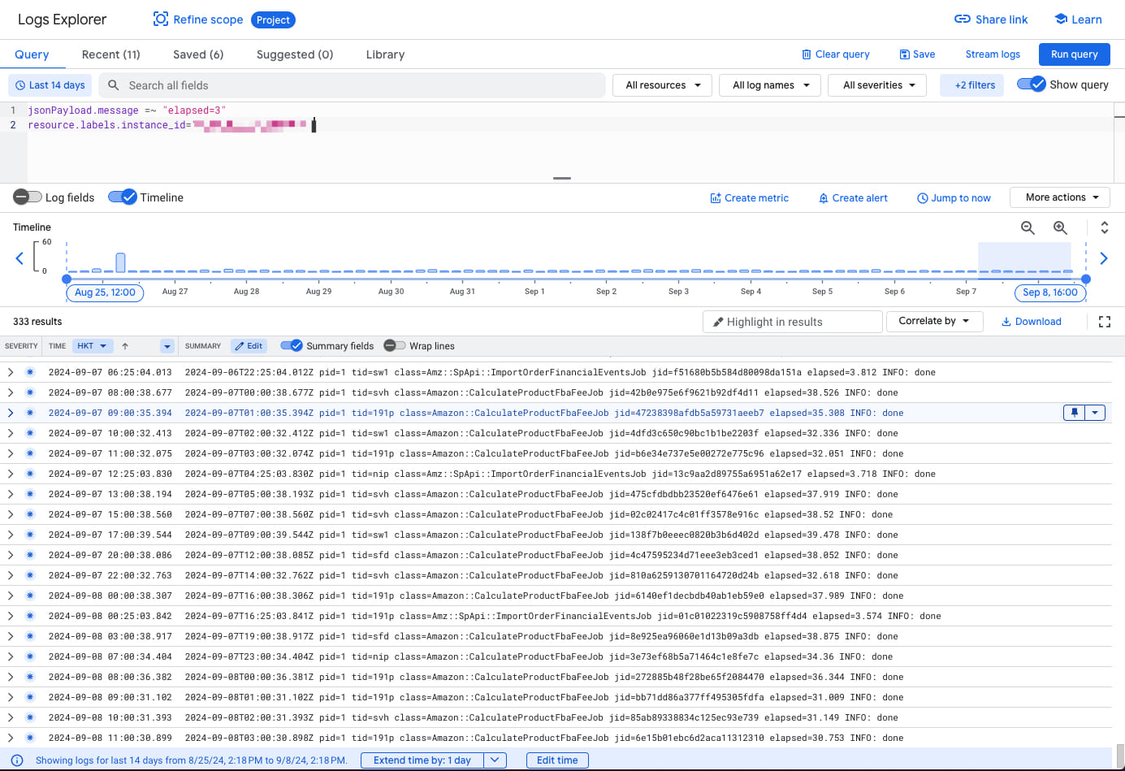Expand log entry at 22:00:32.763
This screenshot has height=771, width=1125.
click(x=11, y=575)
